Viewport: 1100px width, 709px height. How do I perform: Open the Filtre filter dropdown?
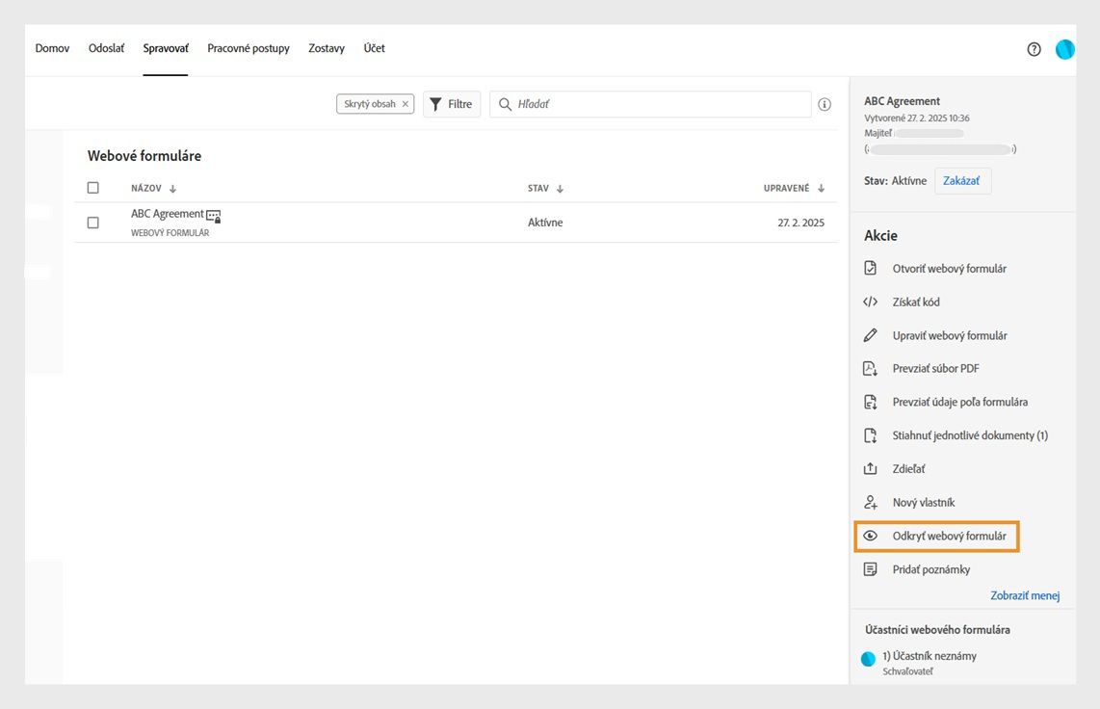452,104
